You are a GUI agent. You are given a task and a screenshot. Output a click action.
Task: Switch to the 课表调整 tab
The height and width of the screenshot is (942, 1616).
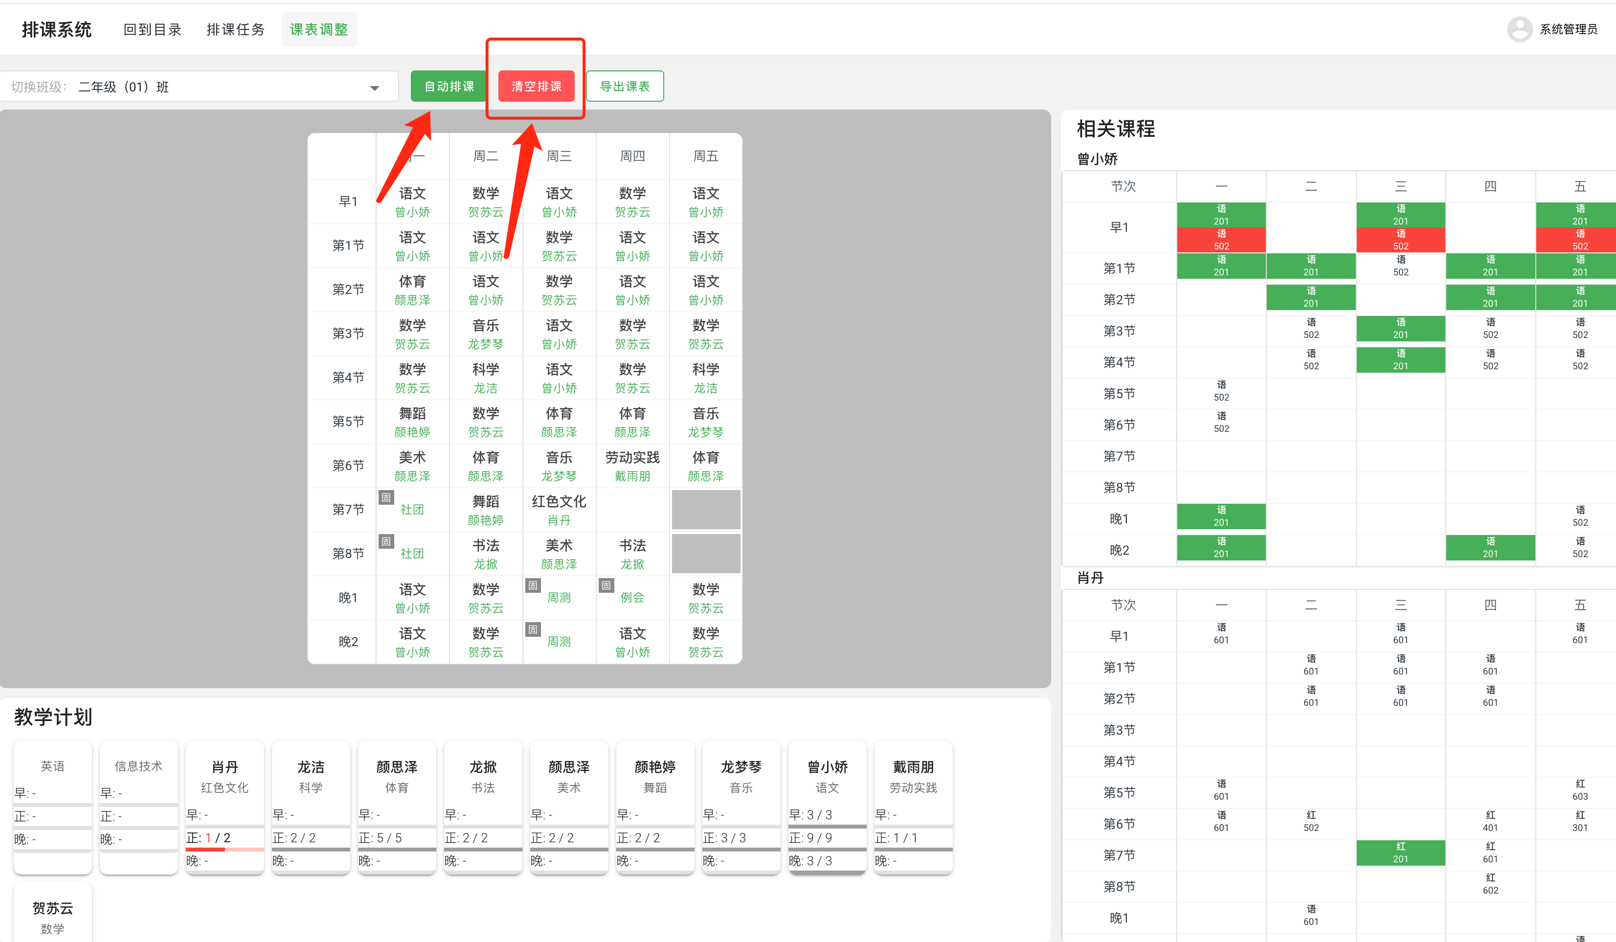tap(319, 29)
